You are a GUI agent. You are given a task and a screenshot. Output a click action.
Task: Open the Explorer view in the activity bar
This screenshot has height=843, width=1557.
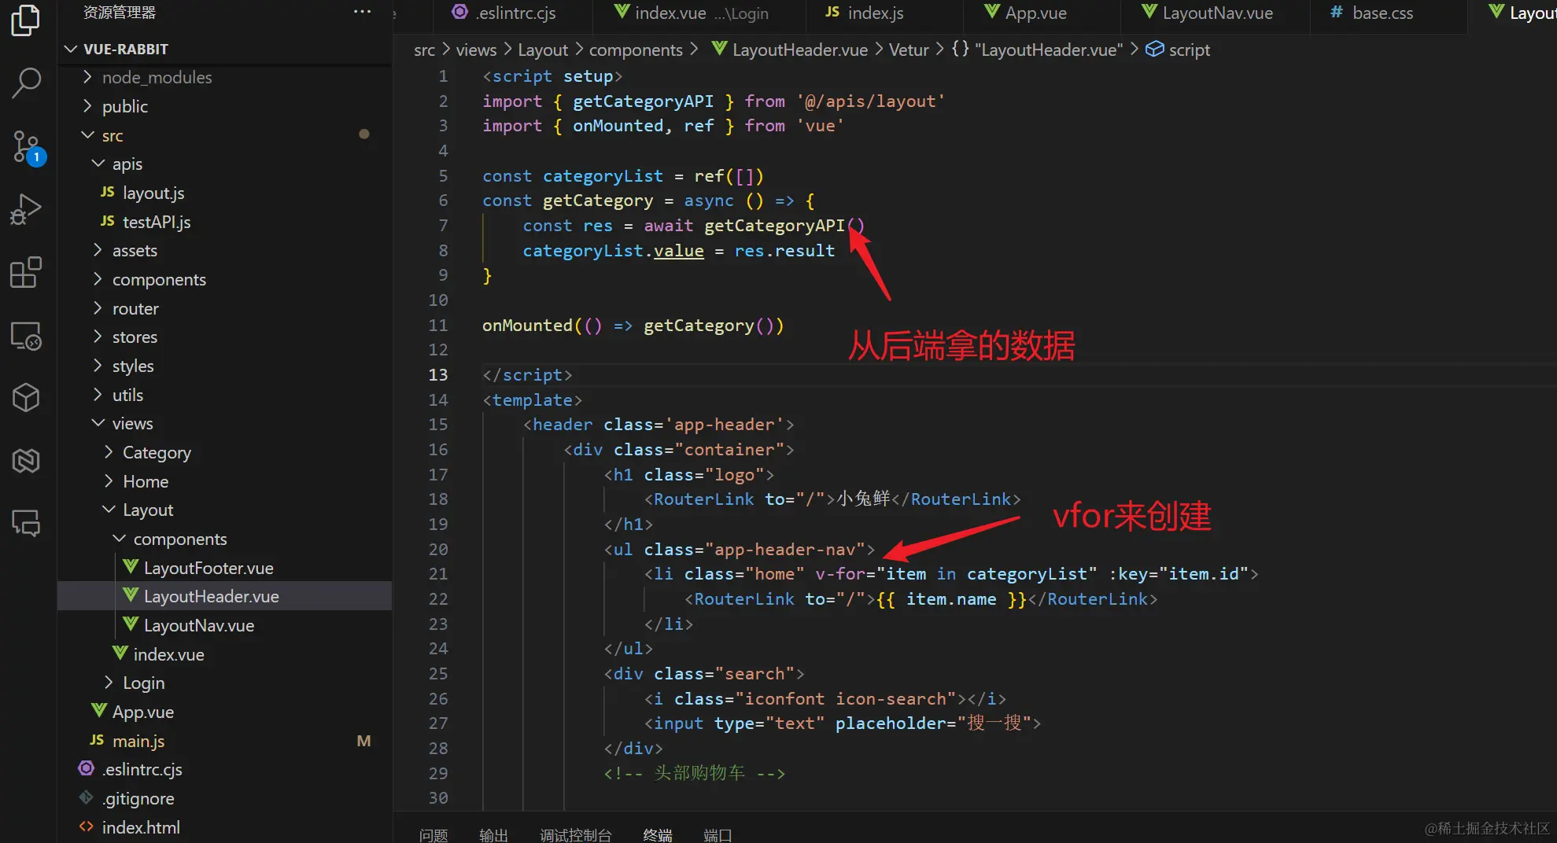[x=26, y=21]
